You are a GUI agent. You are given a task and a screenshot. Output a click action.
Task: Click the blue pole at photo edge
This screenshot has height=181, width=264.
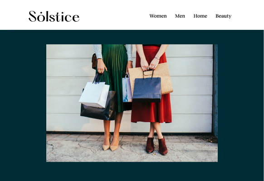(215, 90)
